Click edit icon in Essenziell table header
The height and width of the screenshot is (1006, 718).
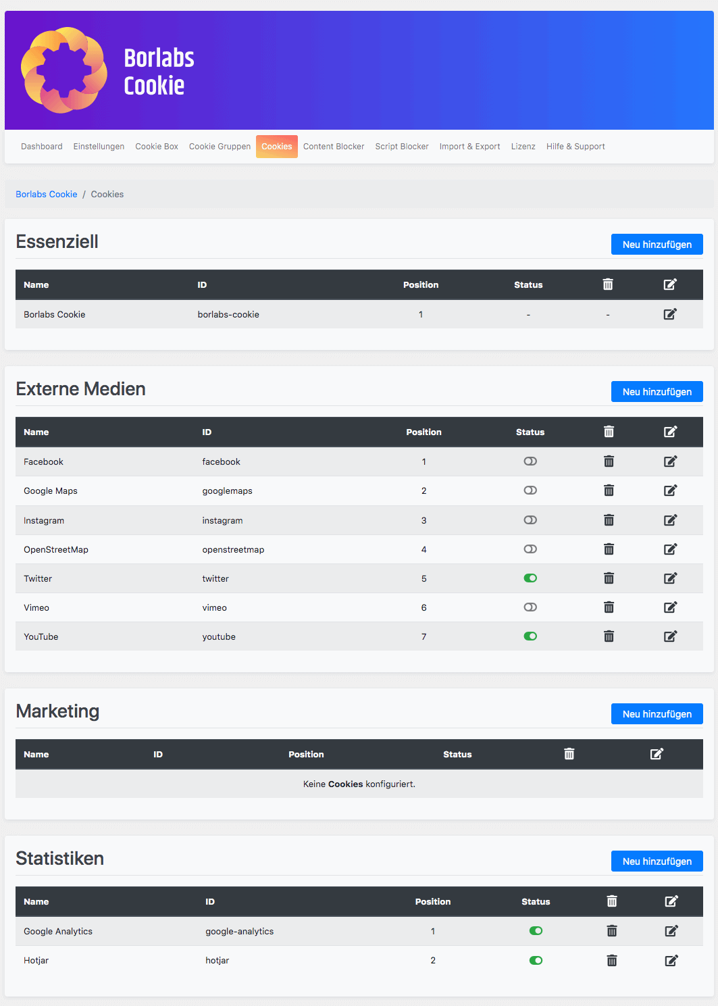point(670,284)
